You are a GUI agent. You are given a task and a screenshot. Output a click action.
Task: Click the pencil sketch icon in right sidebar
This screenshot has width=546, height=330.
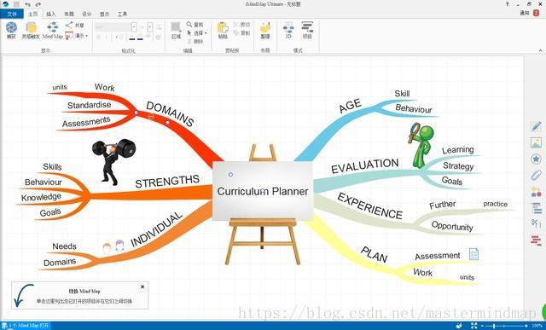click(x=537, y=126)
